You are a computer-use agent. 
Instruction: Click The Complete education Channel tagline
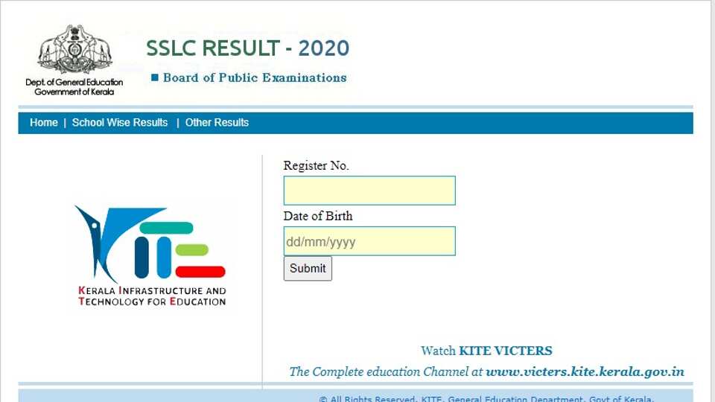(386, 371)
